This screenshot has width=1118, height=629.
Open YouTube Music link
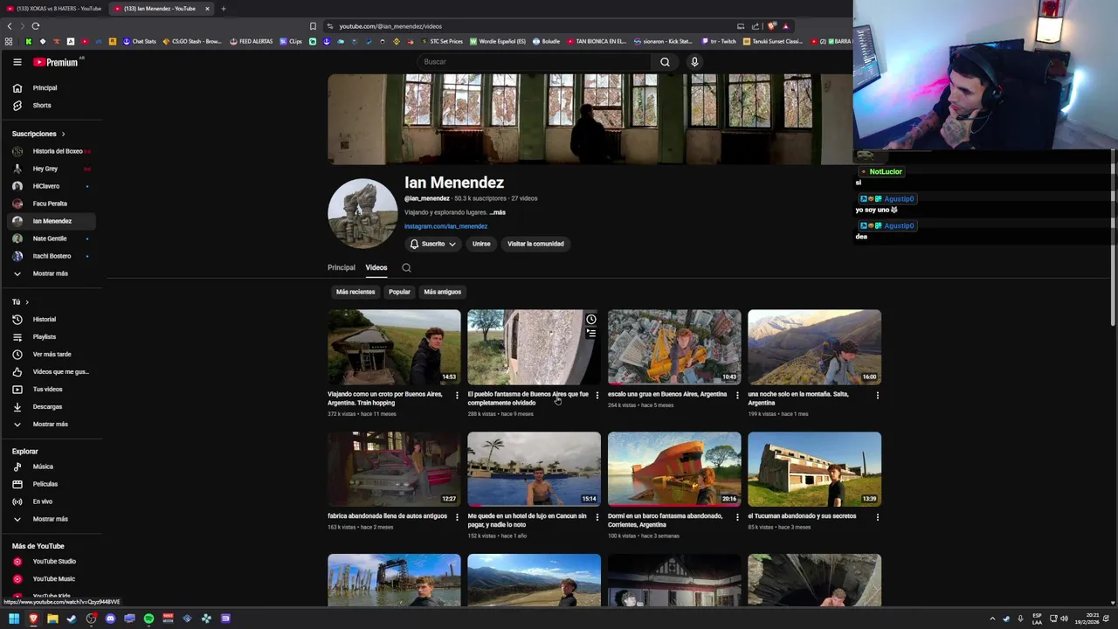tap(52, 579)
